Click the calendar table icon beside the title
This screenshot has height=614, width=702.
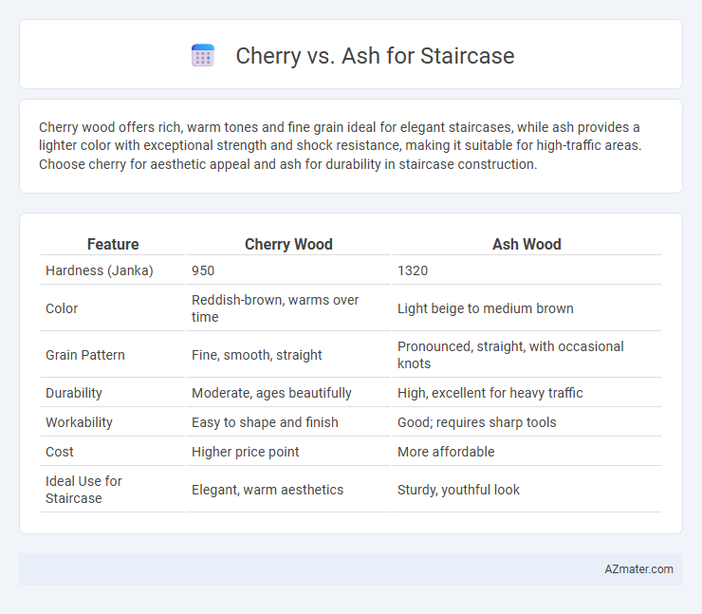(x=203, y=56)
